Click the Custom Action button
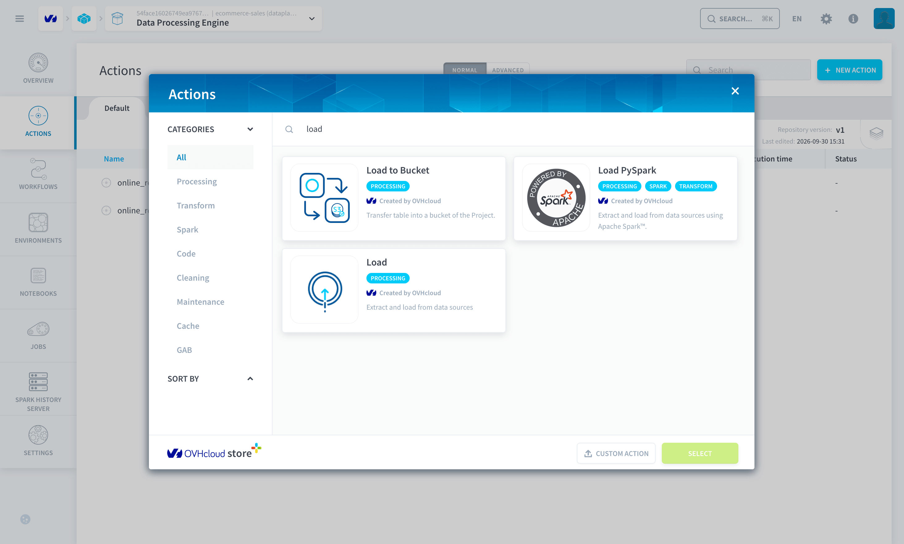 coord(616,454)
